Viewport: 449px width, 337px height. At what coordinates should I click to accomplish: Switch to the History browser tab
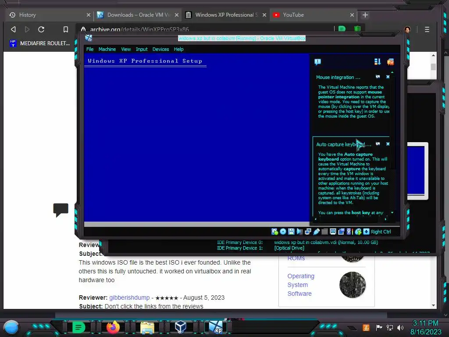49,15
